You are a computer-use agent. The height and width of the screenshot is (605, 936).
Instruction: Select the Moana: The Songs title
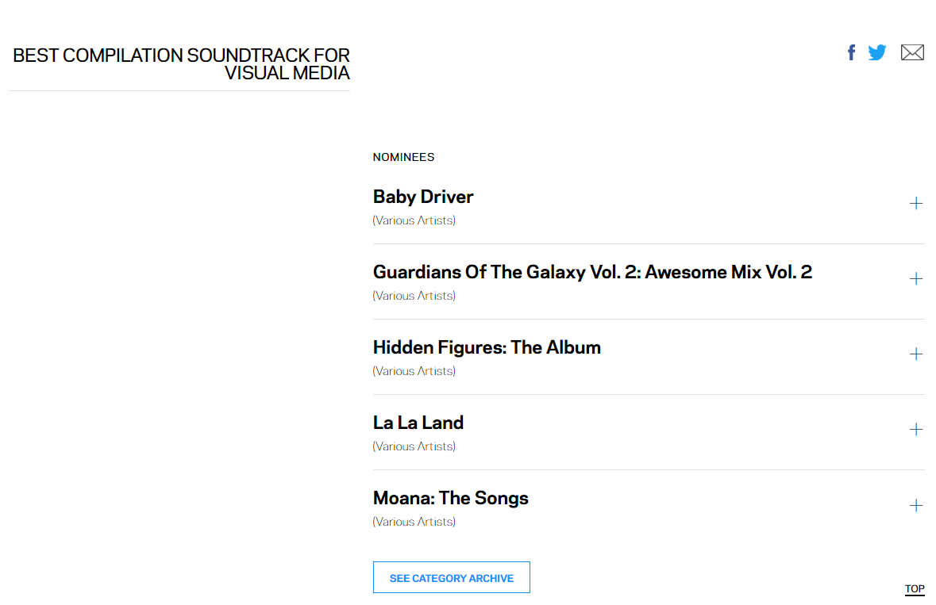450,498
